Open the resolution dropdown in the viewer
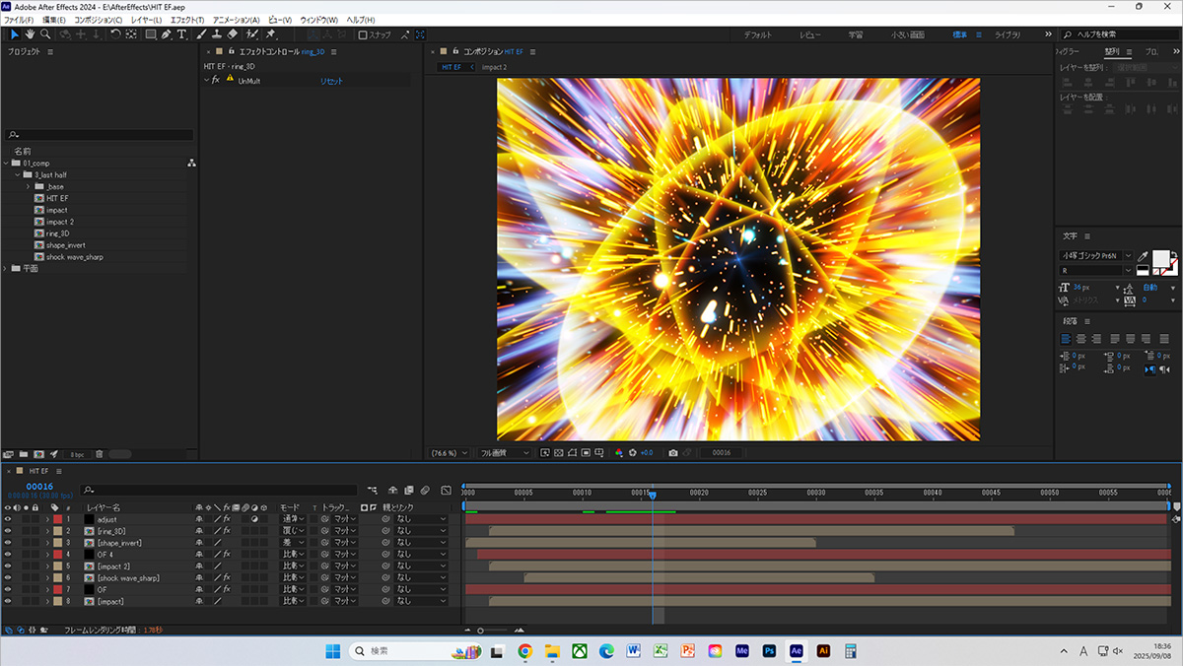The height and width of the screenshot is (666, 1183). pos(503,453)
